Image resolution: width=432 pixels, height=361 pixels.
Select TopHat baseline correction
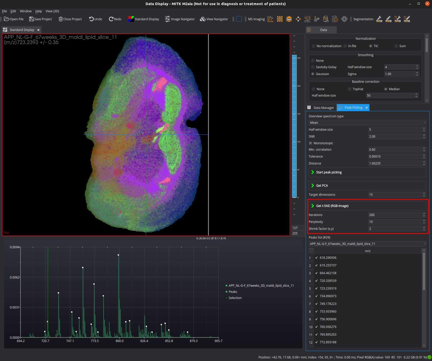(x=349, y=89)
